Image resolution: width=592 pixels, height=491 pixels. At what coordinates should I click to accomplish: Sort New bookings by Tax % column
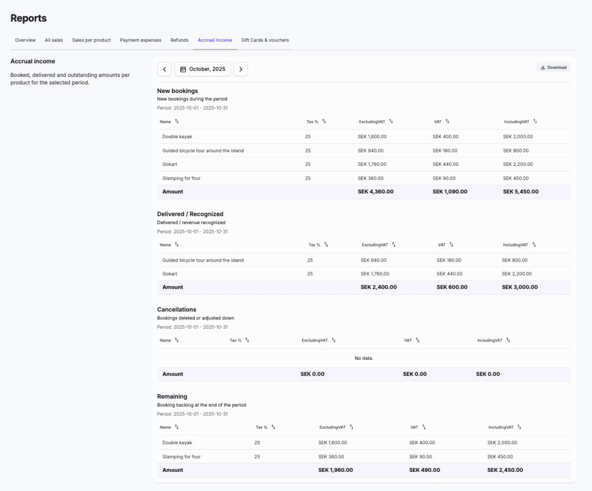(x=324, y=122)
